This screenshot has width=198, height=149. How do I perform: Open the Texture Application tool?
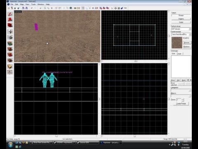(x=10, y=43)
